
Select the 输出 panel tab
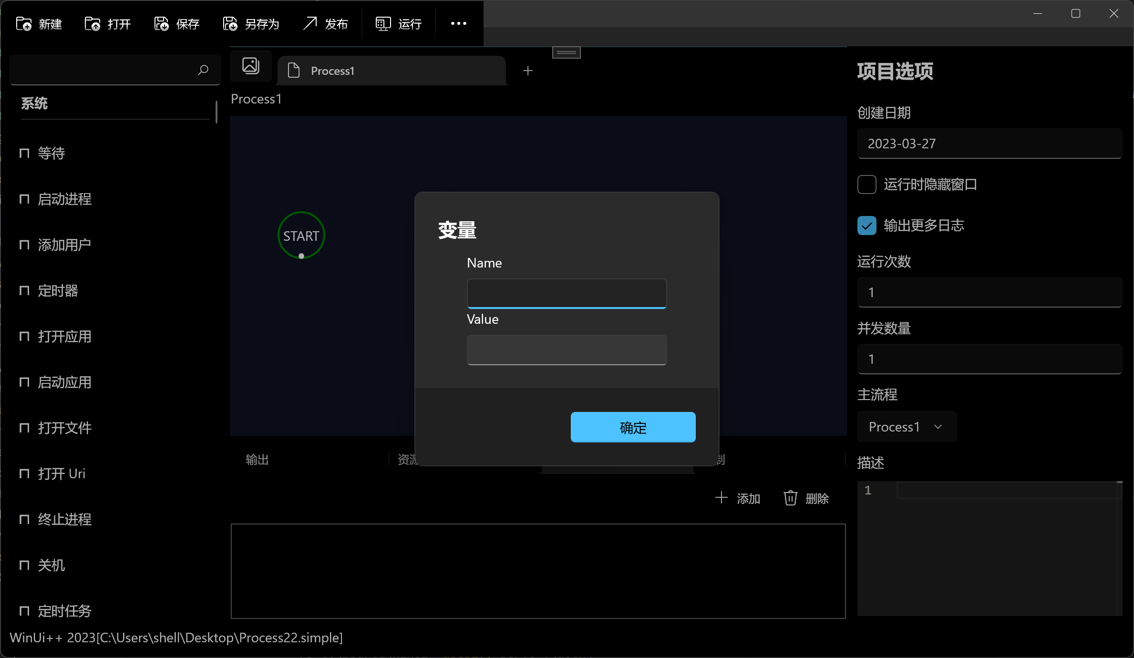[x=257, y=459]
